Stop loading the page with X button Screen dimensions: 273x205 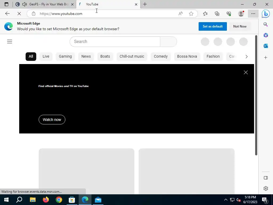click(x=19, y=14)
